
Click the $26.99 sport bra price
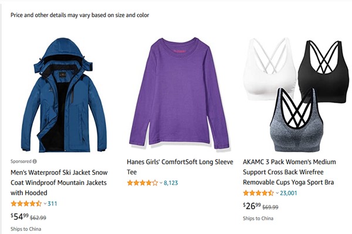tap(252, 207)
